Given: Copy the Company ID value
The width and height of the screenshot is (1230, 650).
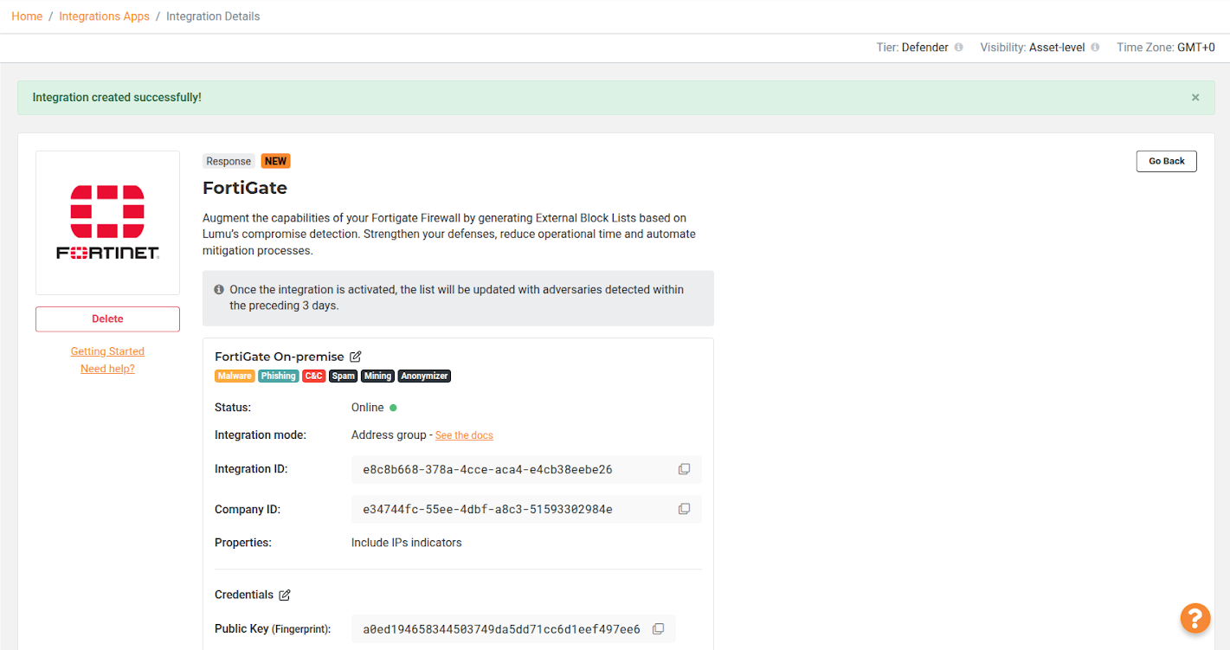Looking at the screenshot, I should [x=684, y=509].
